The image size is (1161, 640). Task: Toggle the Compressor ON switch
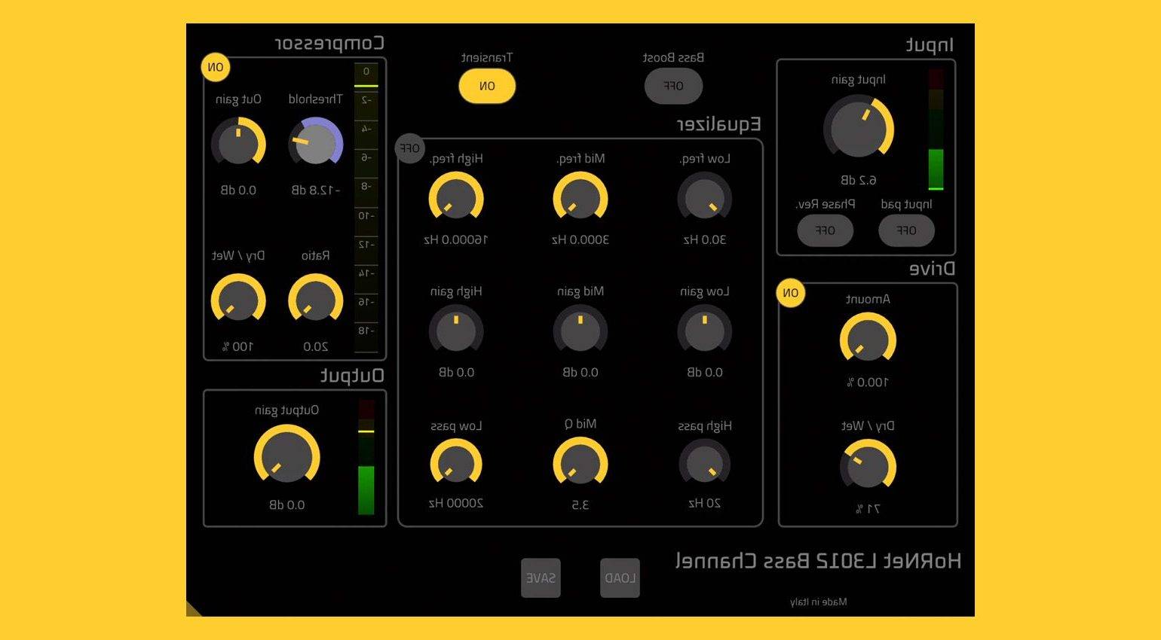pyautogui.click(x=216, y=68)
